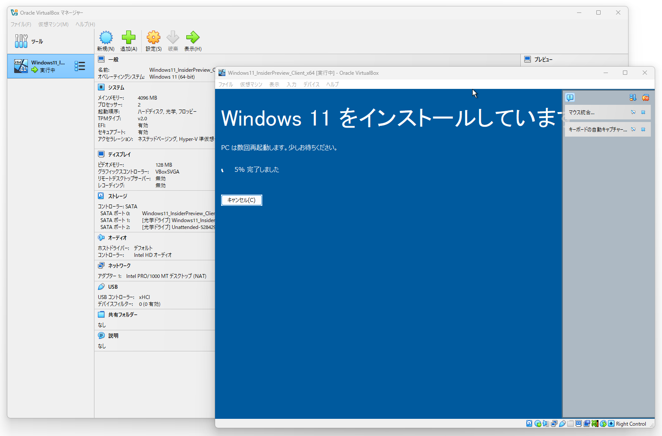The width and height of the screenshot is (662, 436).
Task: Select the ツール tools item in Manager sidebar
Action: (51, 41)
